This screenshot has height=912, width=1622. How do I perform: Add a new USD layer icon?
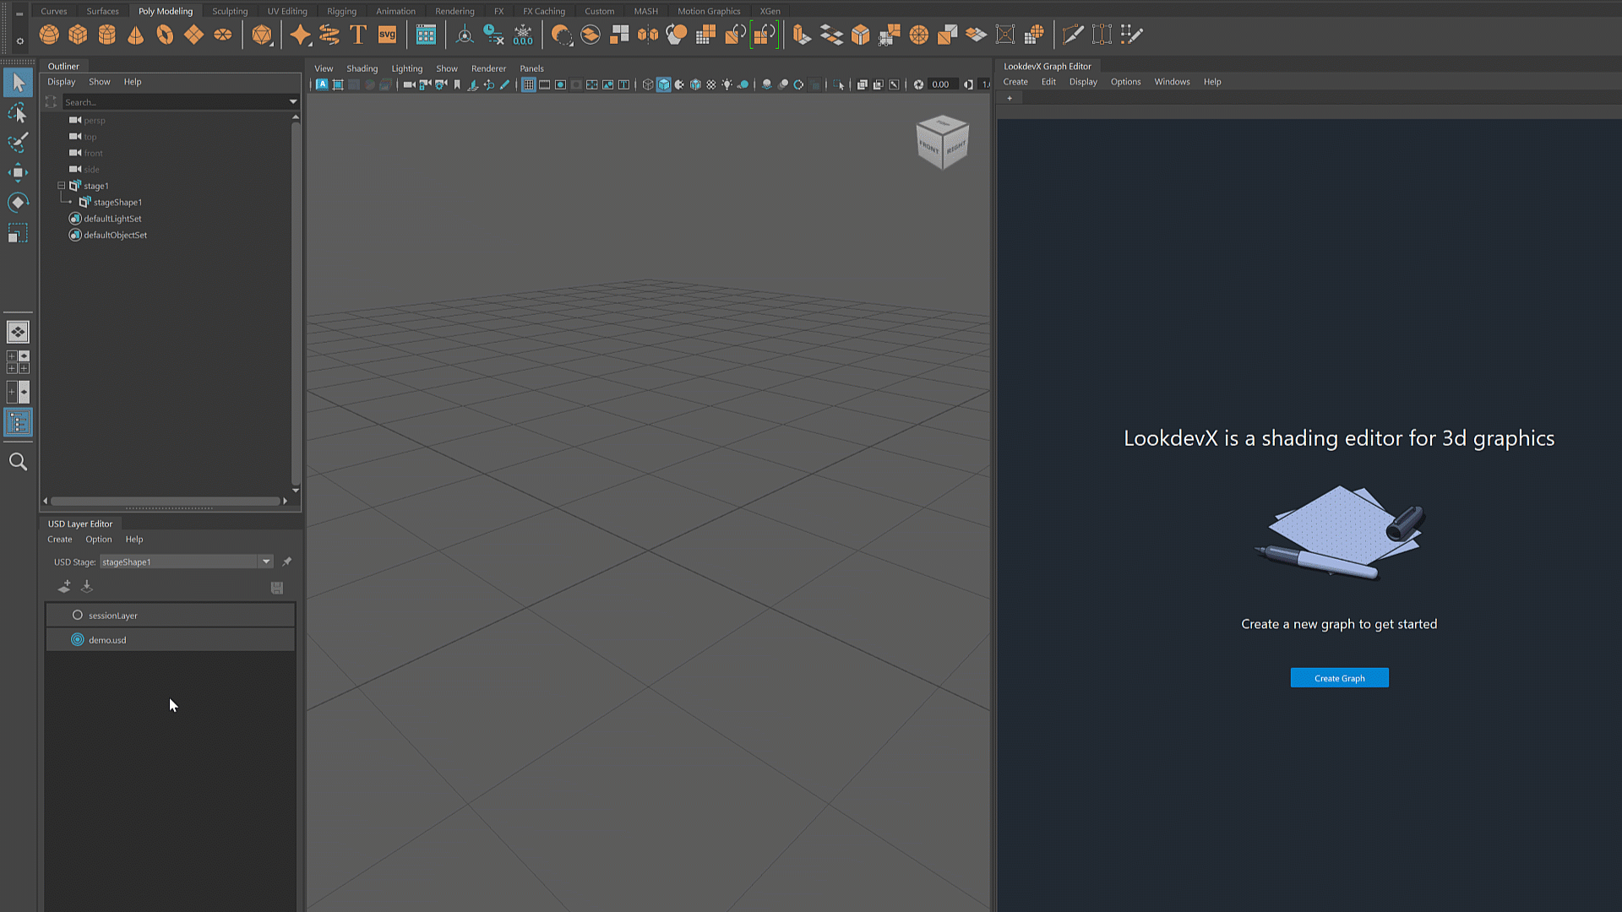(x=64, y=587)
